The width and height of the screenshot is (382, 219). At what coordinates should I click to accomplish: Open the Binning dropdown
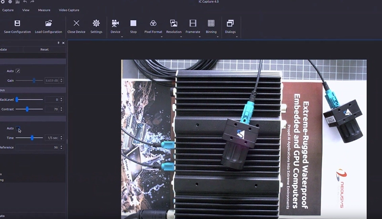pyautogui.click(x=218, y=37)
